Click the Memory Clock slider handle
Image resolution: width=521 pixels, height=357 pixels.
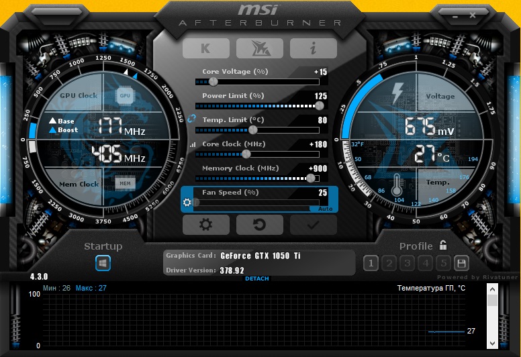click(x=311, y=178)
